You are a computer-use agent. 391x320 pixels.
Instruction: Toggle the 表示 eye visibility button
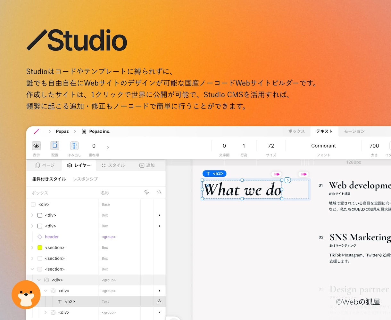(x=37, y=146)
